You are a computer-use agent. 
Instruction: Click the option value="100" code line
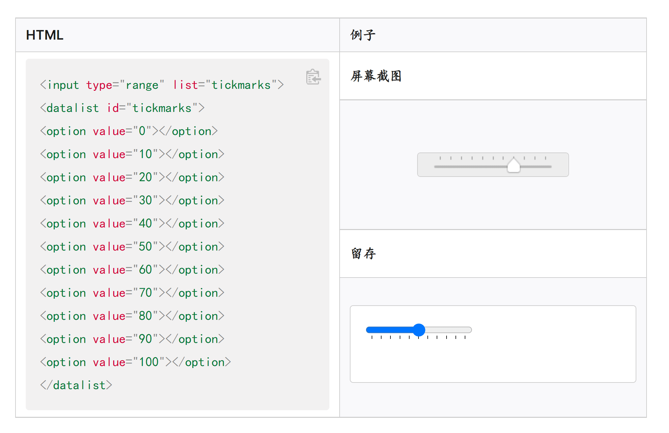135,362
